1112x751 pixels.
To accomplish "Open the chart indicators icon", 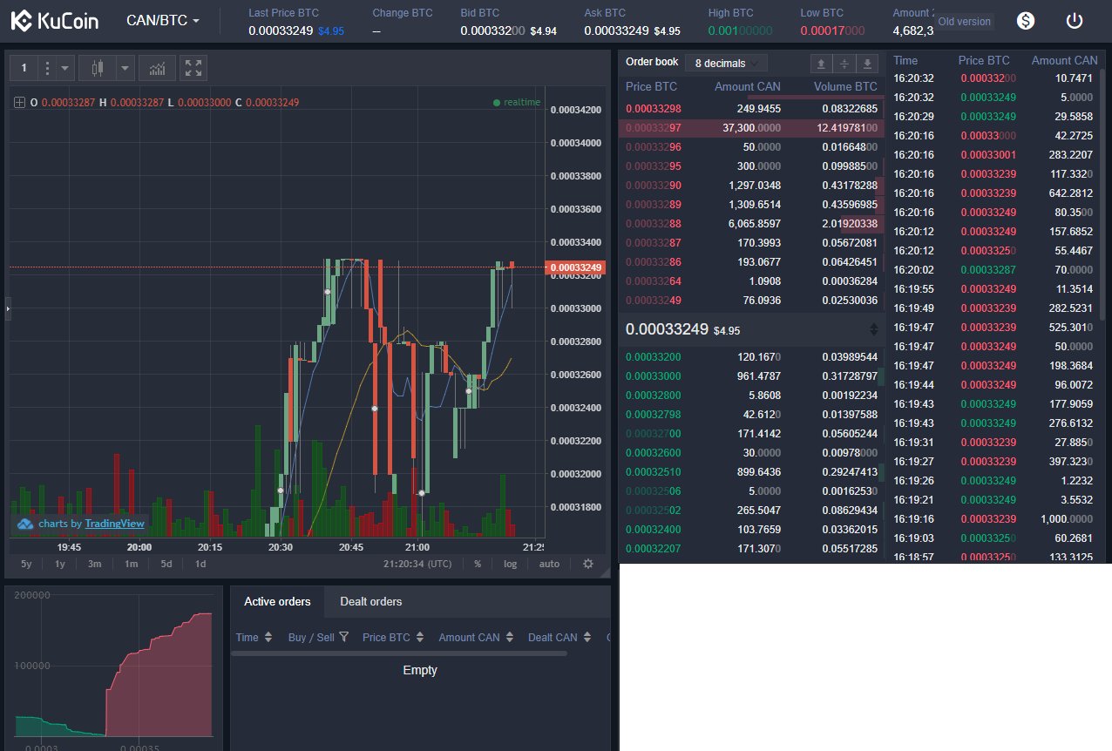I will coord(158,68).
